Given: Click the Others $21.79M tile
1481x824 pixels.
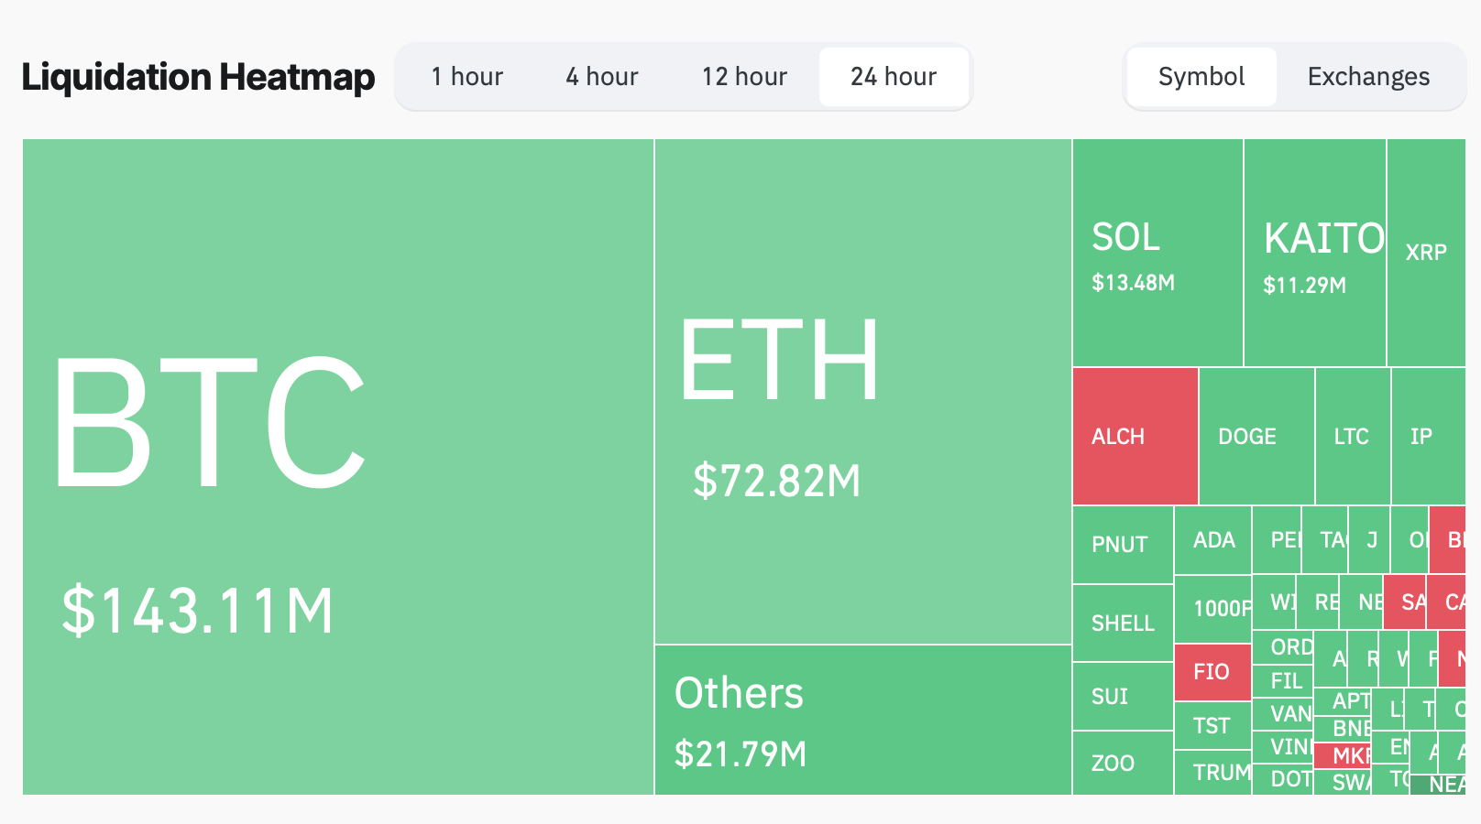Looking at the screenshot, I should [x=862, y=721].
